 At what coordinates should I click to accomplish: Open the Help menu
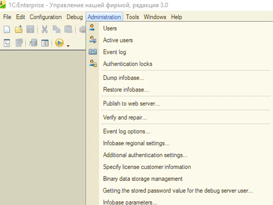click(177, 17)
